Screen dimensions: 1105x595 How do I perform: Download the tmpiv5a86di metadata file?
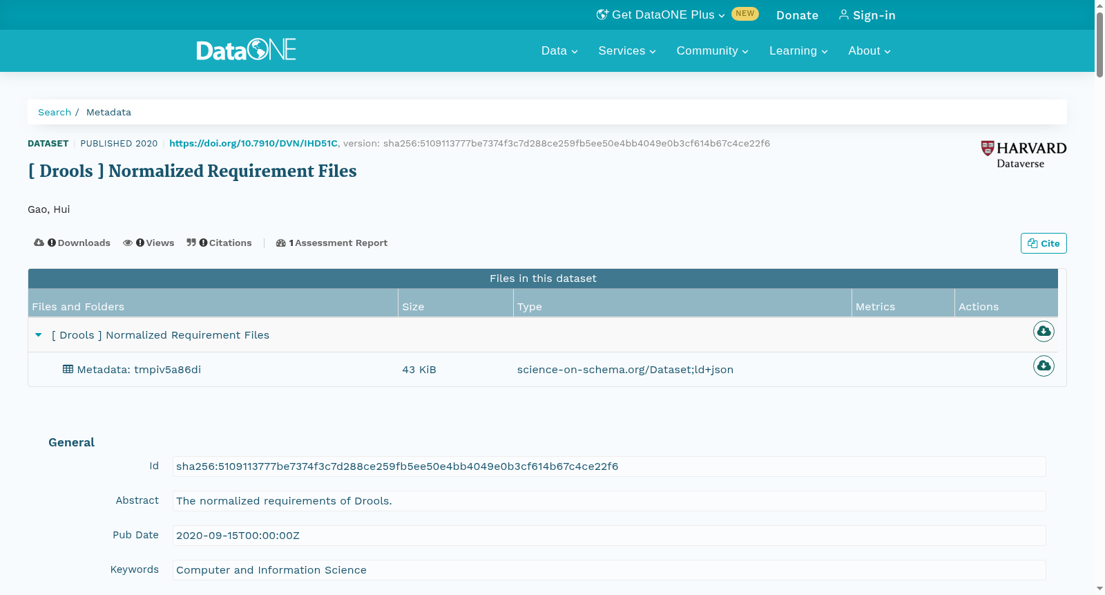point(1044,366)
